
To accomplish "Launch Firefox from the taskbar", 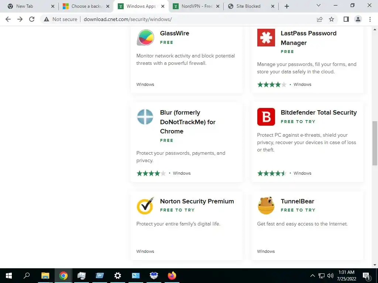I will pyautogui.click(x=172, y=276).
